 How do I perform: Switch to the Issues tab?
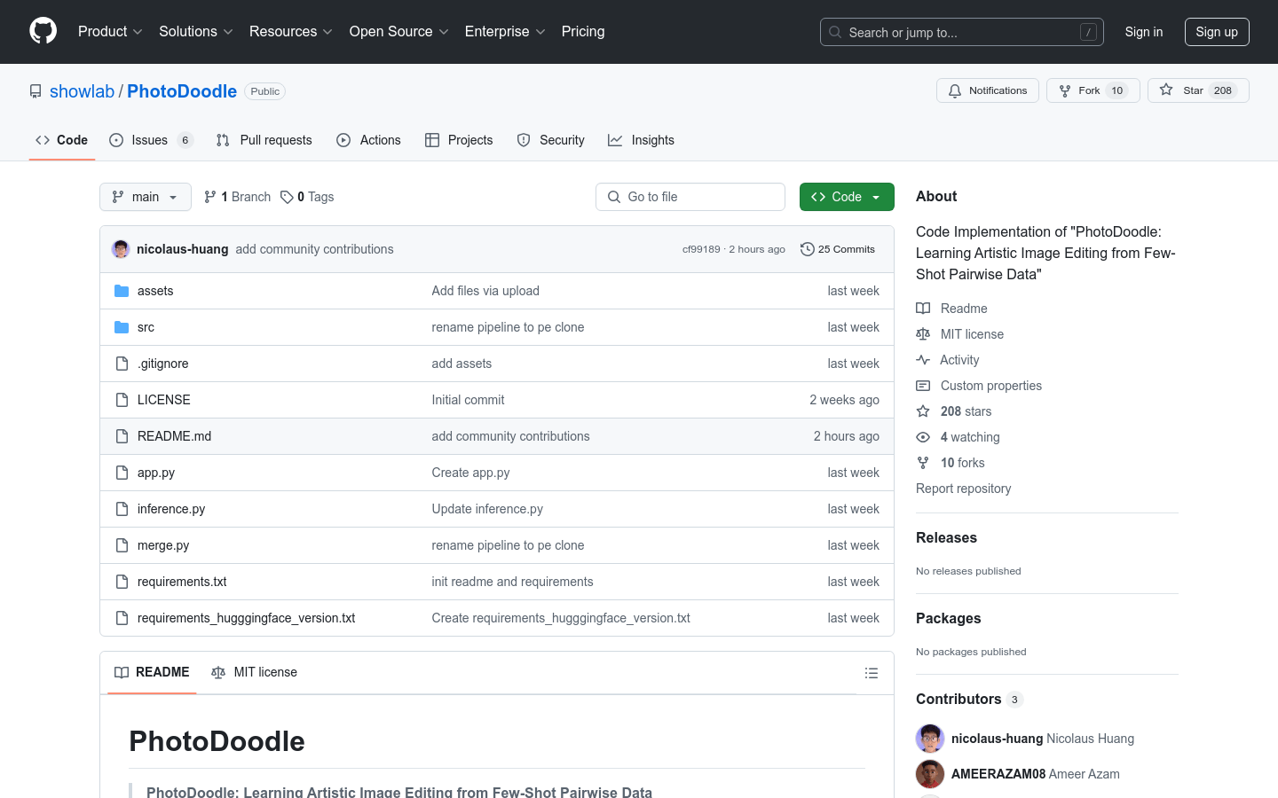pyautogui.click(x=151, y=140)
